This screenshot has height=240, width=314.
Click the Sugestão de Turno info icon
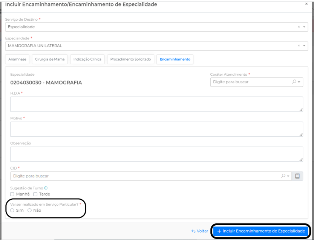(x=46, y=188)
